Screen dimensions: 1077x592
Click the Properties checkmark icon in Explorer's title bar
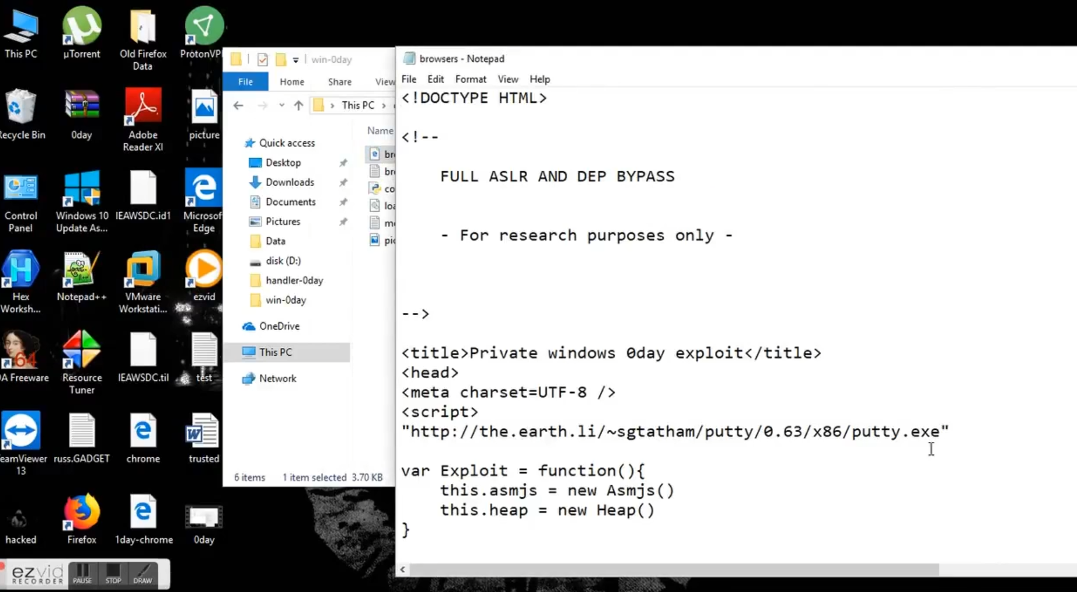coord(262,59)
